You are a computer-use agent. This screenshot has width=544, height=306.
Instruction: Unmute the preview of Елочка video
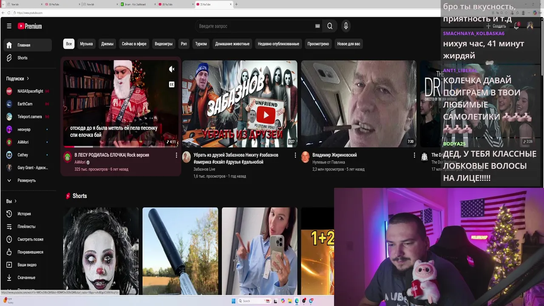coord(172,69)
